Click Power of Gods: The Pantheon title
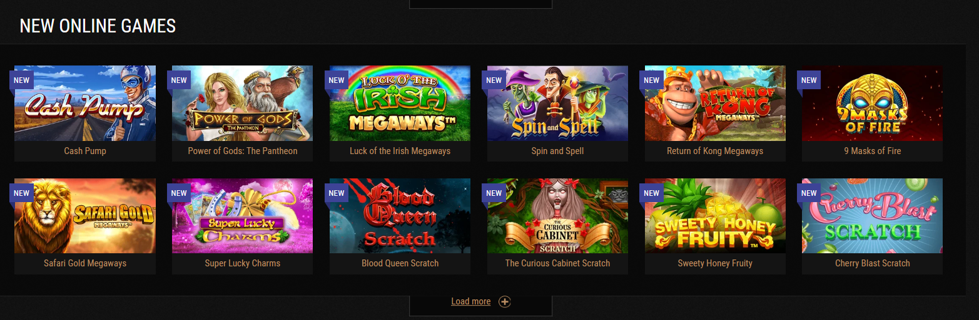979x320 pixels. [243, 151]
